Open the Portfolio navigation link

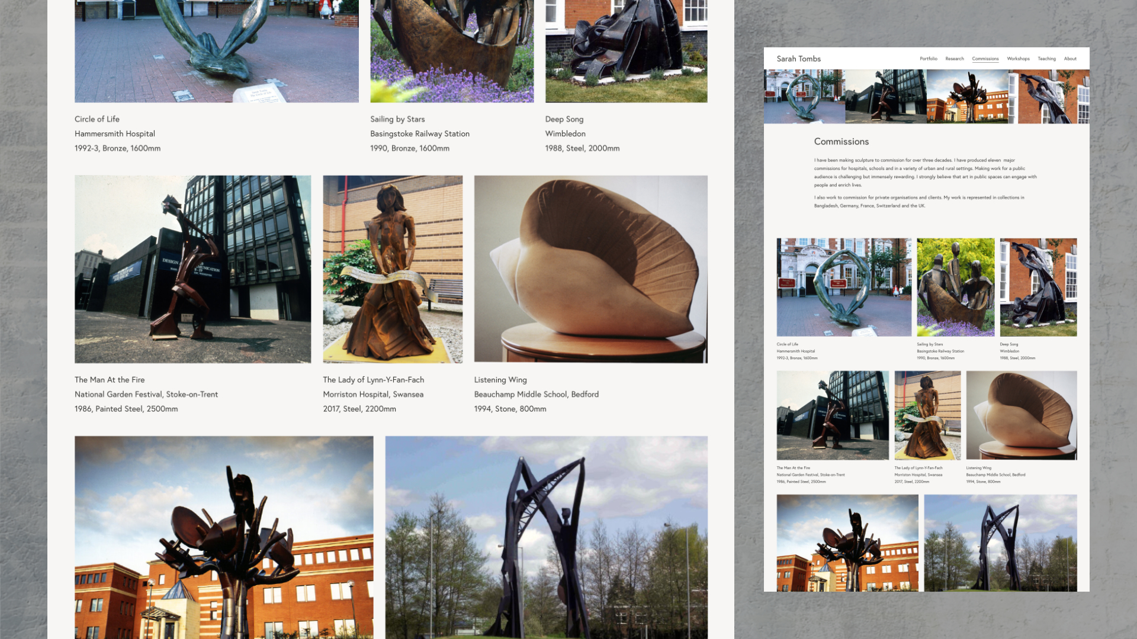tap(929, 59)
